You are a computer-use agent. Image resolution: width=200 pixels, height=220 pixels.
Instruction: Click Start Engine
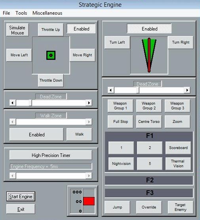coord(21,197)
